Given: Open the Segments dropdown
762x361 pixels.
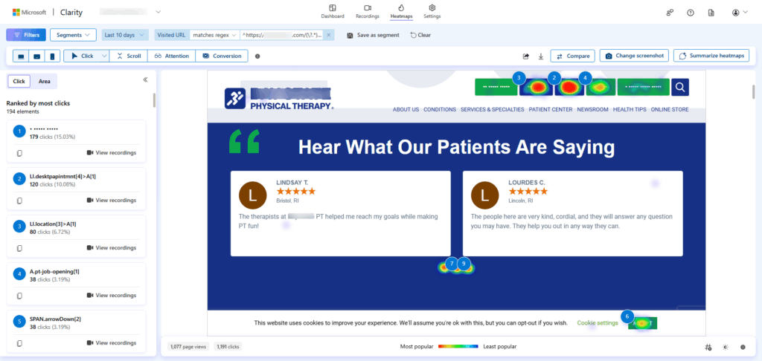Looking at the screenshot, I should (73, 35).
